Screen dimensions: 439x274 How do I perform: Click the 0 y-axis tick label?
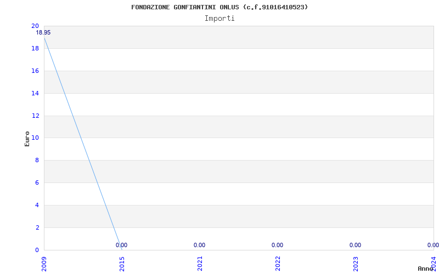pyautogui.click(x=37, y=250)
